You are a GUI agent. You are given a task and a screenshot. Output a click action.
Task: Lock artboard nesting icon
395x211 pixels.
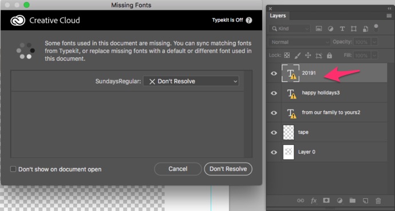point(319,56)
